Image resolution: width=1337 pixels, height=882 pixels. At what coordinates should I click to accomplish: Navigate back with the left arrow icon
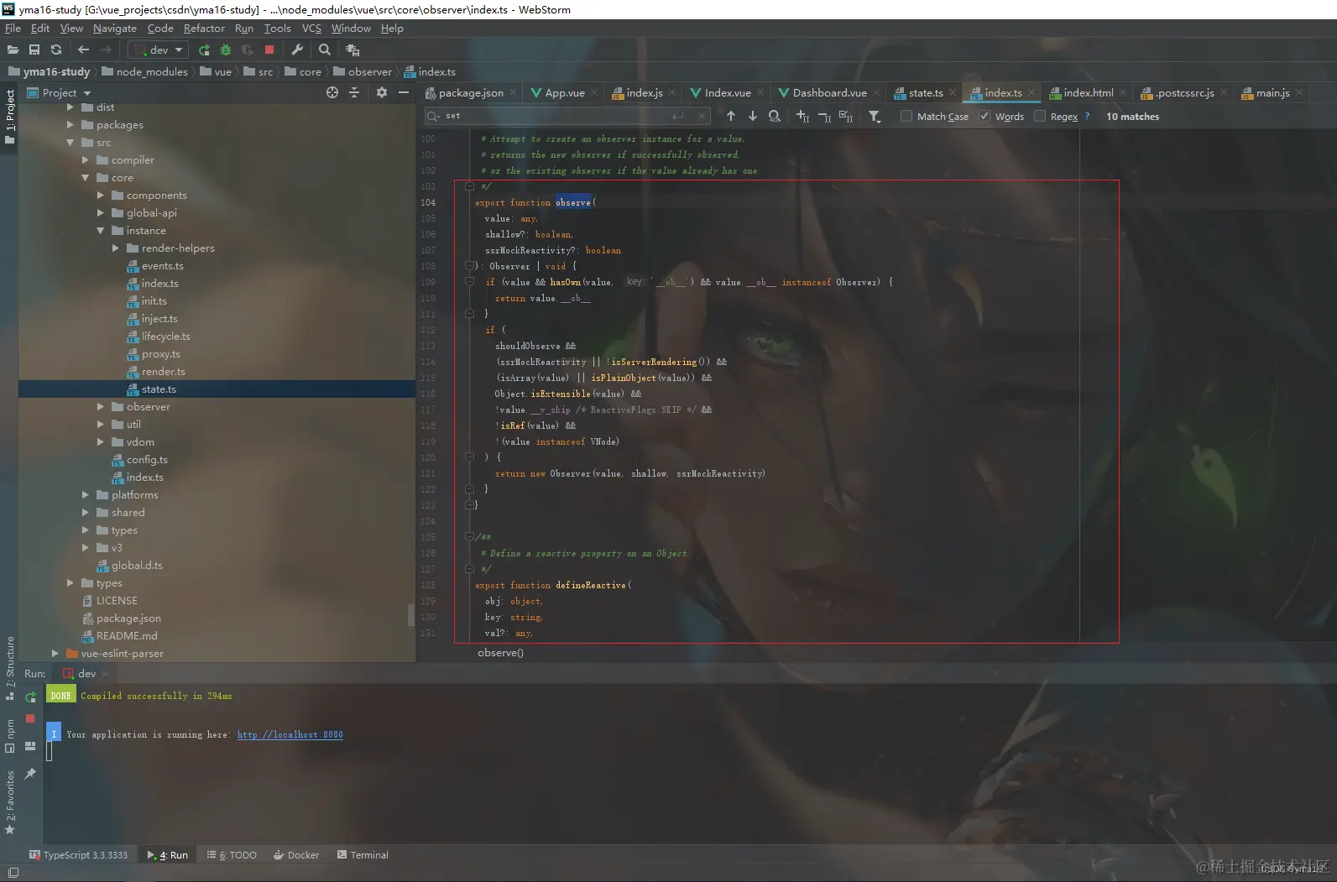pos(83,50)
